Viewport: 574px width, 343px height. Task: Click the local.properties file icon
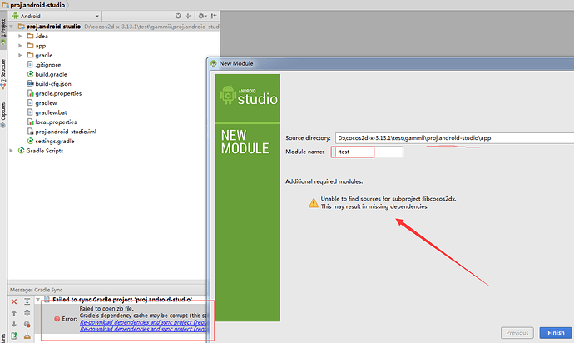click(31, 122)
